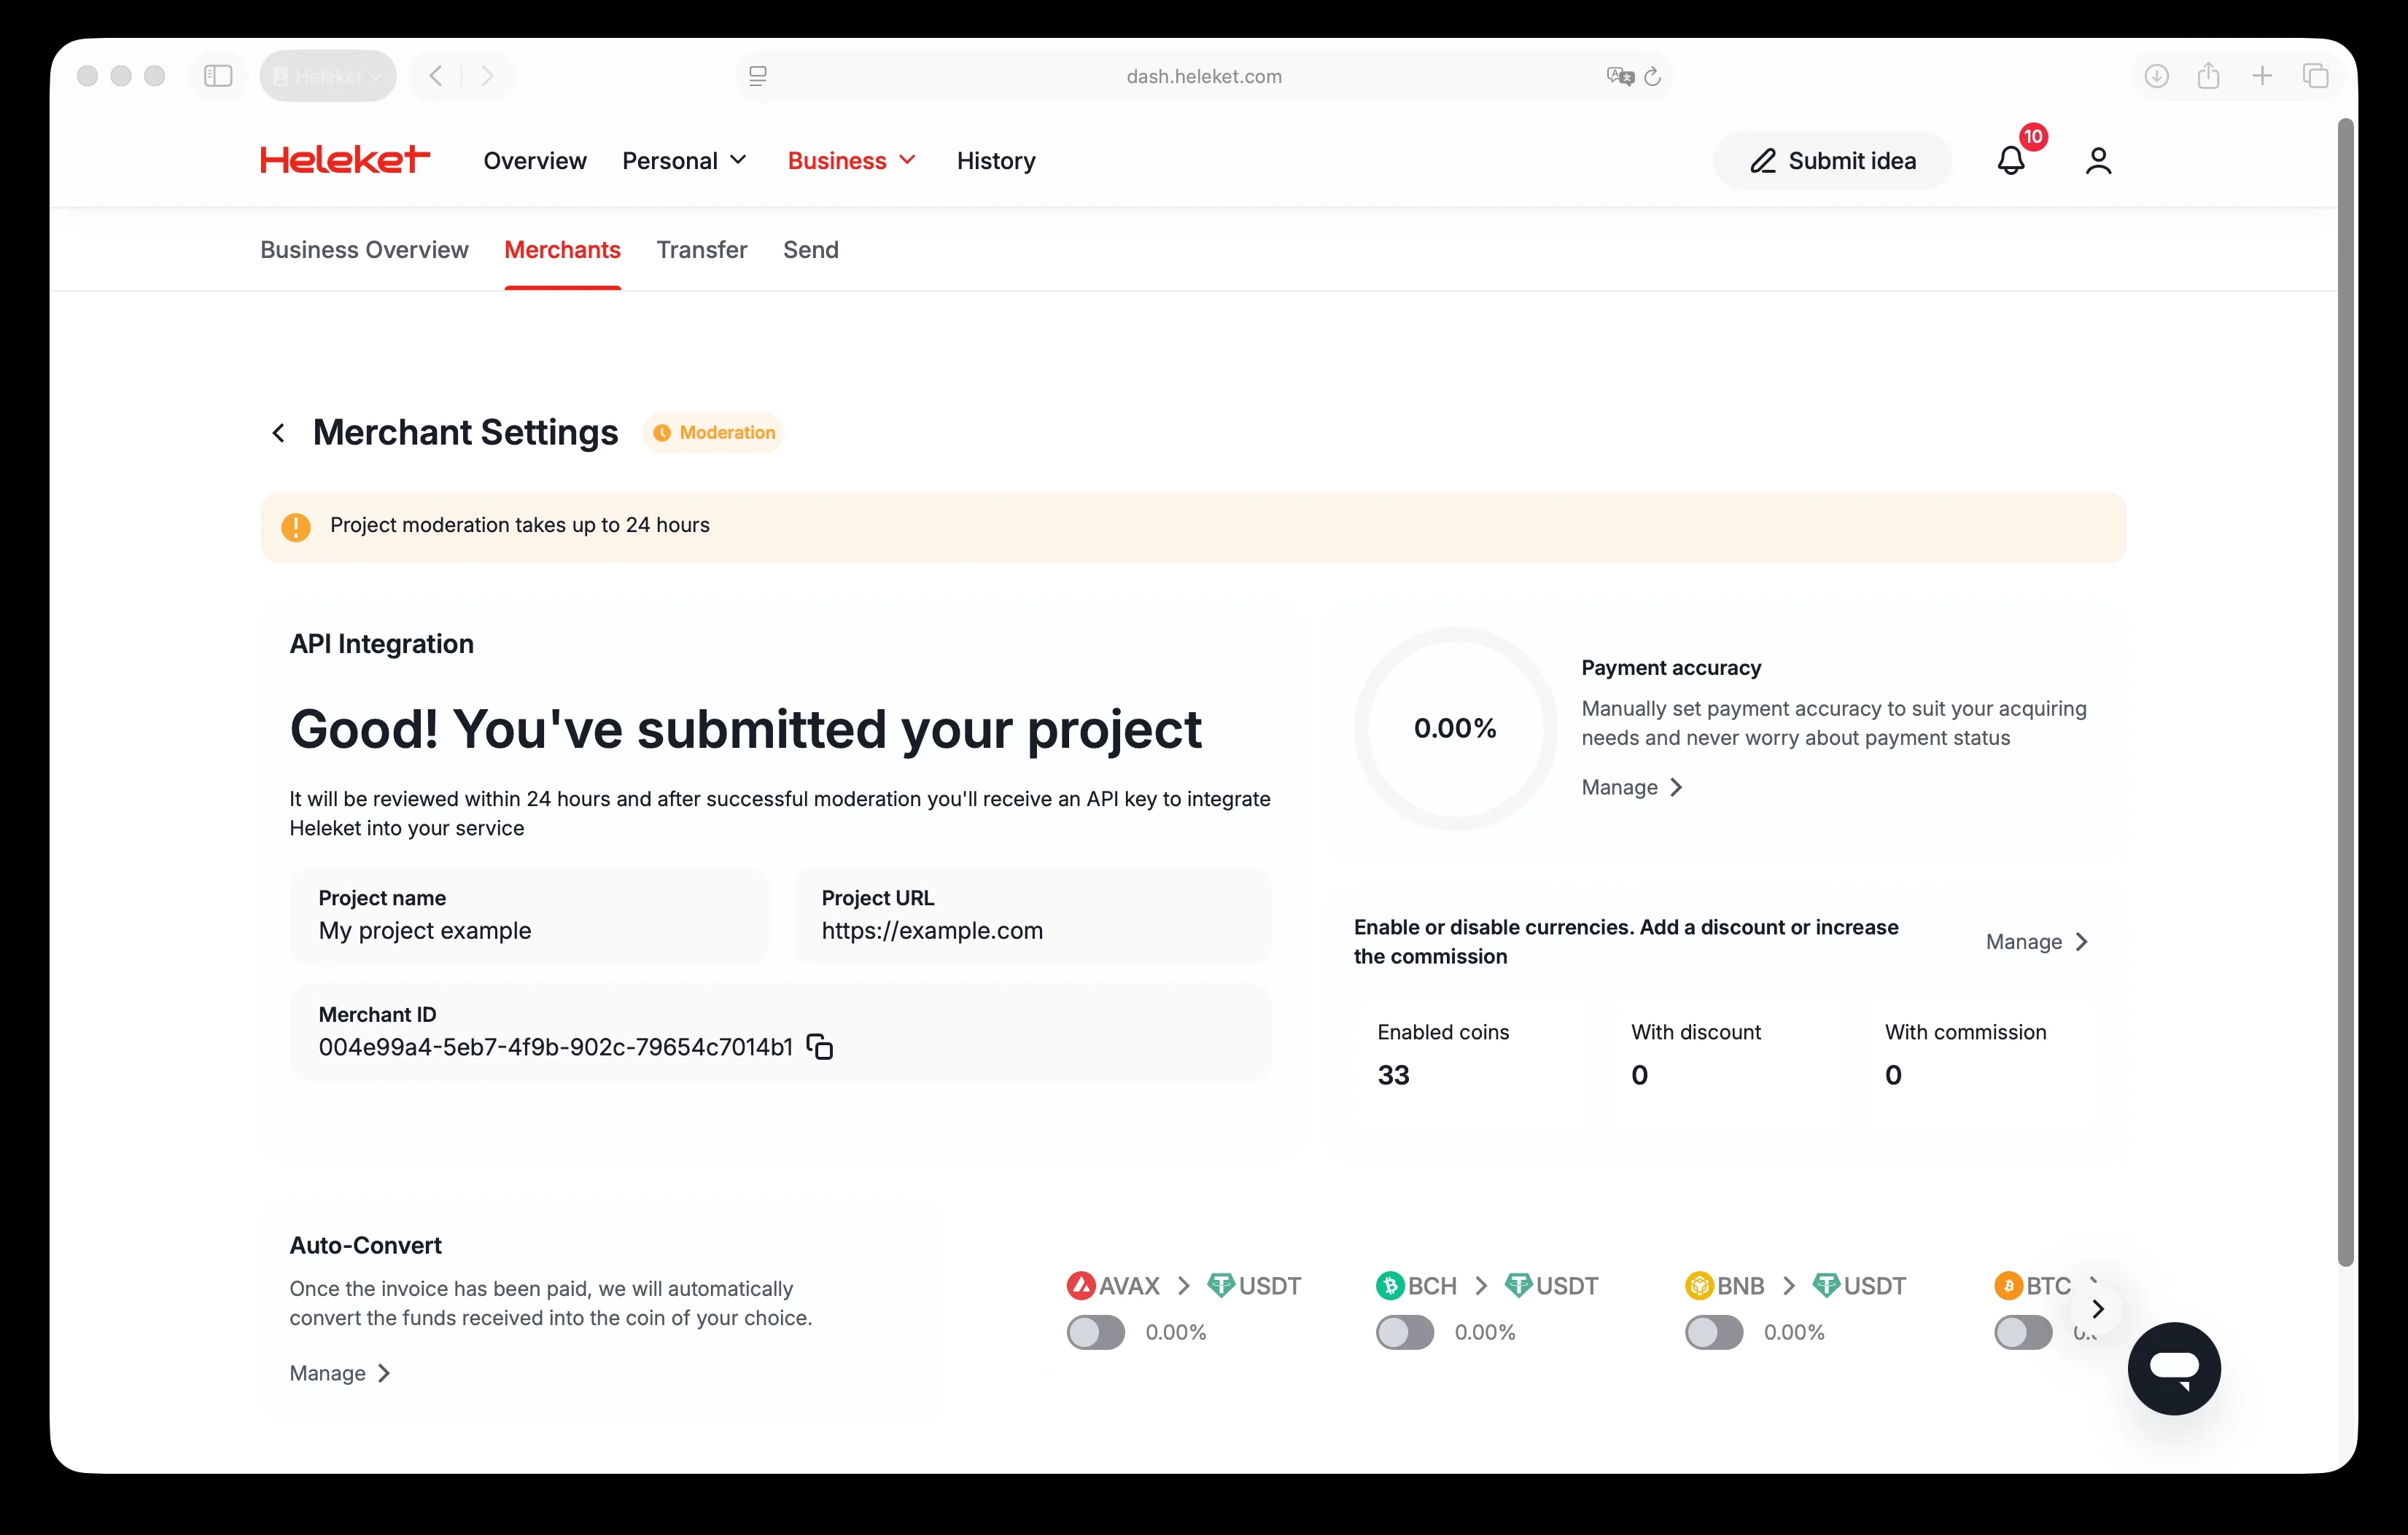This screenshot has width=2408, height=1535.
Task: Open the live chat widget
Action: click(x=2173, y=1368)
